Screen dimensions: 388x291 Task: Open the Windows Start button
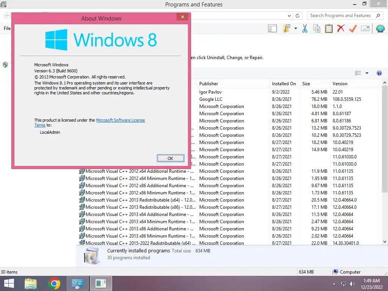pyautogui.click(x=9, y=283)
